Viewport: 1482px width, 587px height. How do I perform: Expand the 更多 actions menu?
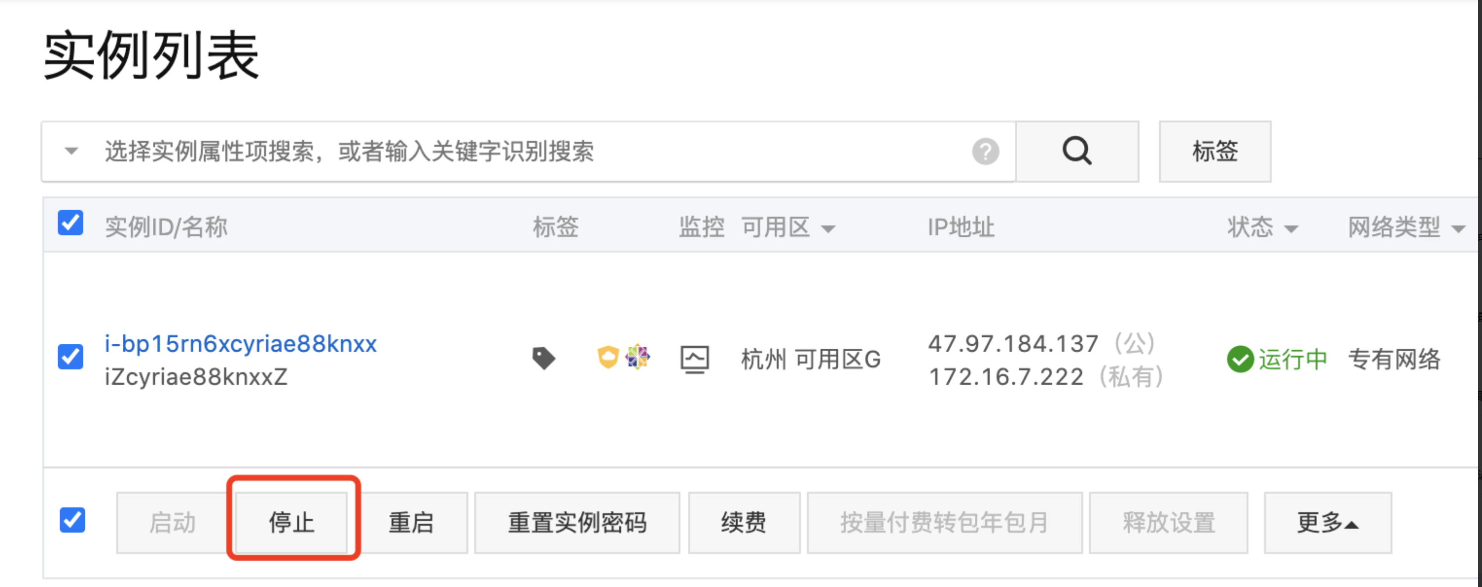[1328, 522]
